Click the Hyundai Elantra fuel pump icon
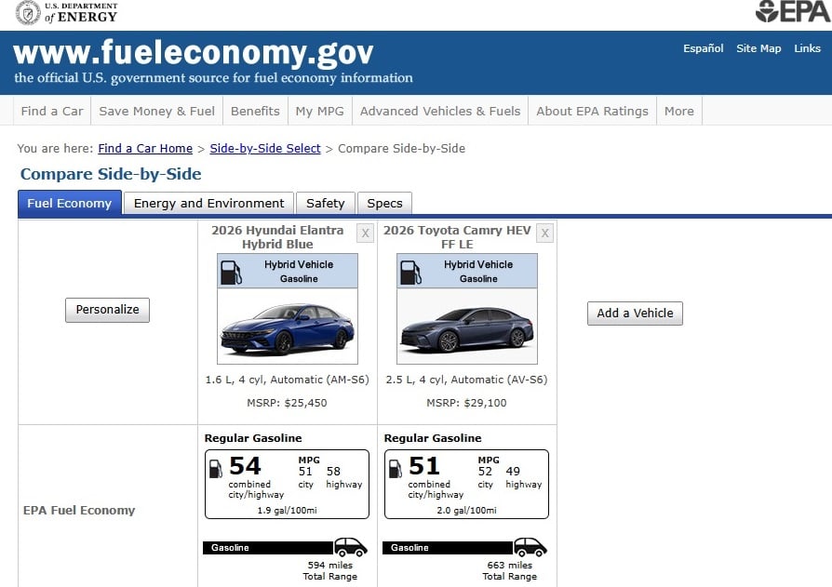This screenshot has height=587, width=832. [x=231, y=272]
